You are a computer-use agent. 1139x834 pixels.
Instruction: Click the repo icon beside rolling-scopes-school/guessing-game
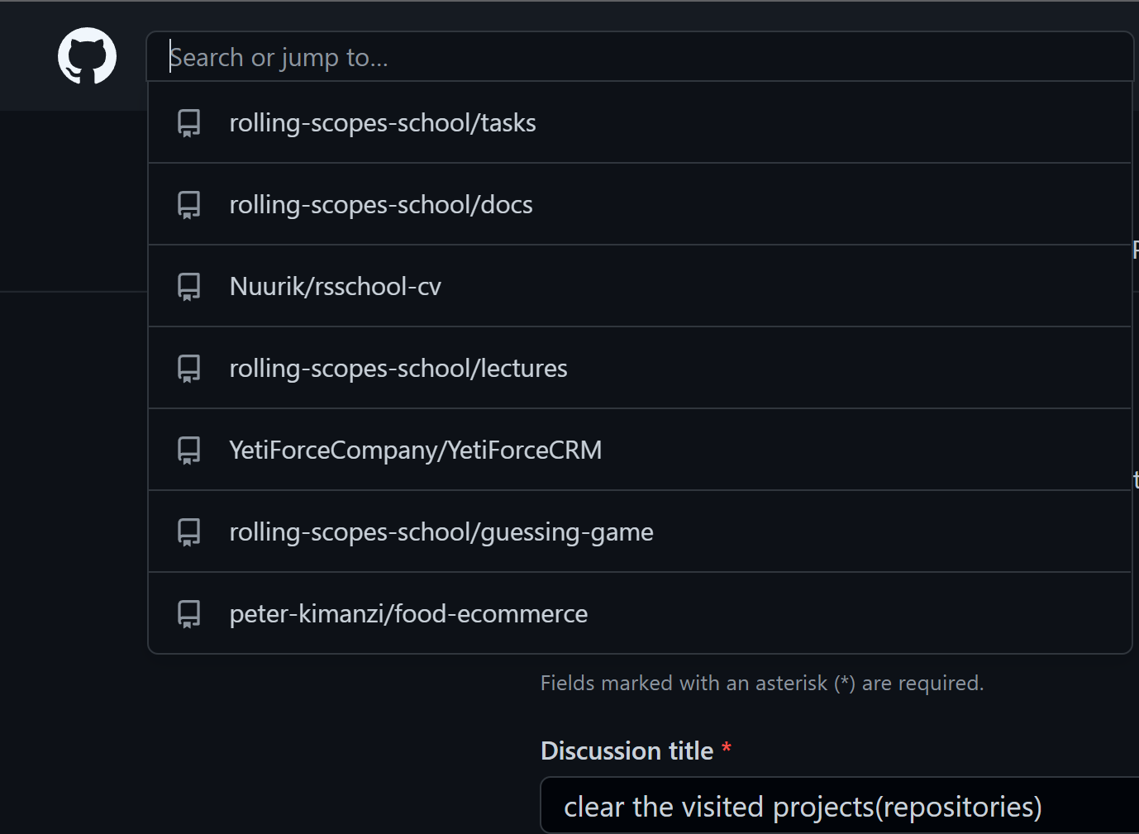(x=189, y=531)
